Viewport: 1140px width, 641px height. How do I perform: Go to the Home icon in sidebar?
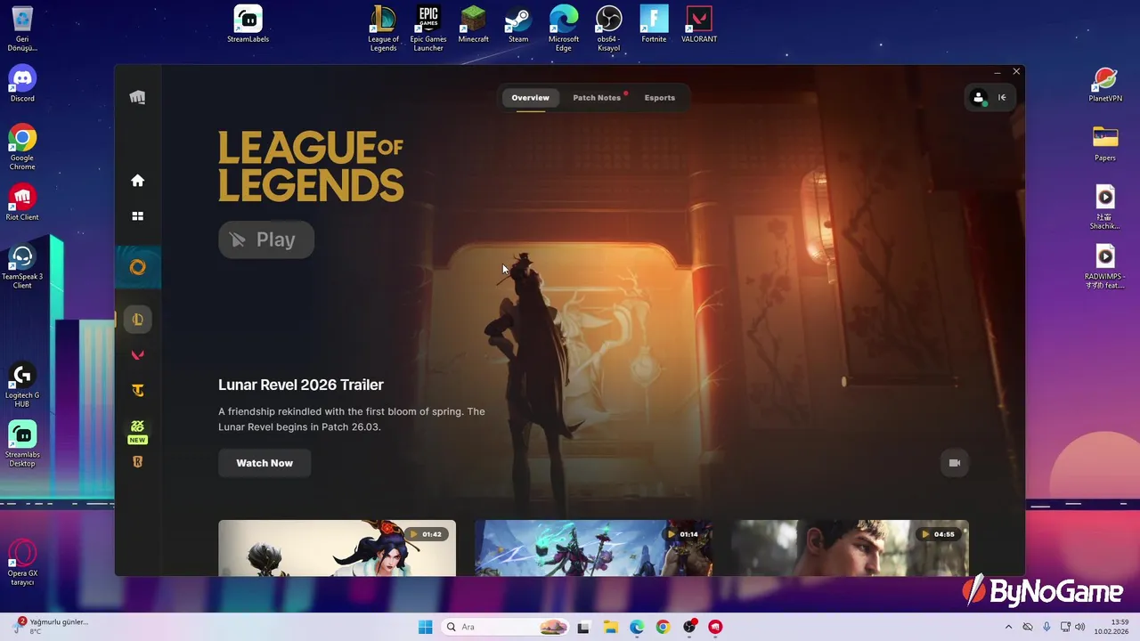[137, 181]
